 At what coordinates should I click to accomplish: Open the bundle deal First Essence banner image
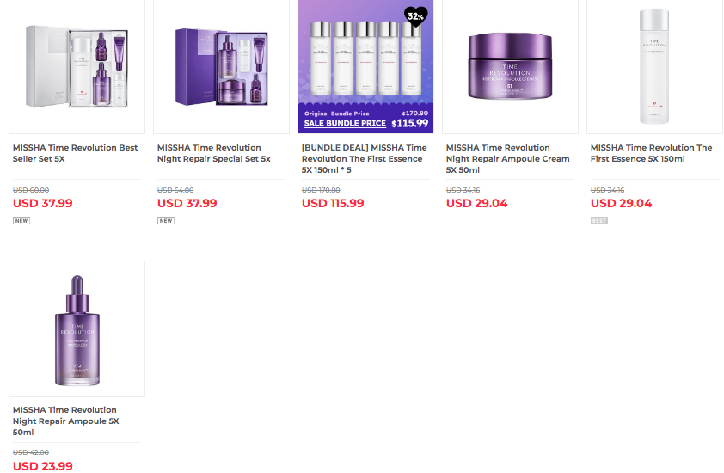[x=365, y=66]
